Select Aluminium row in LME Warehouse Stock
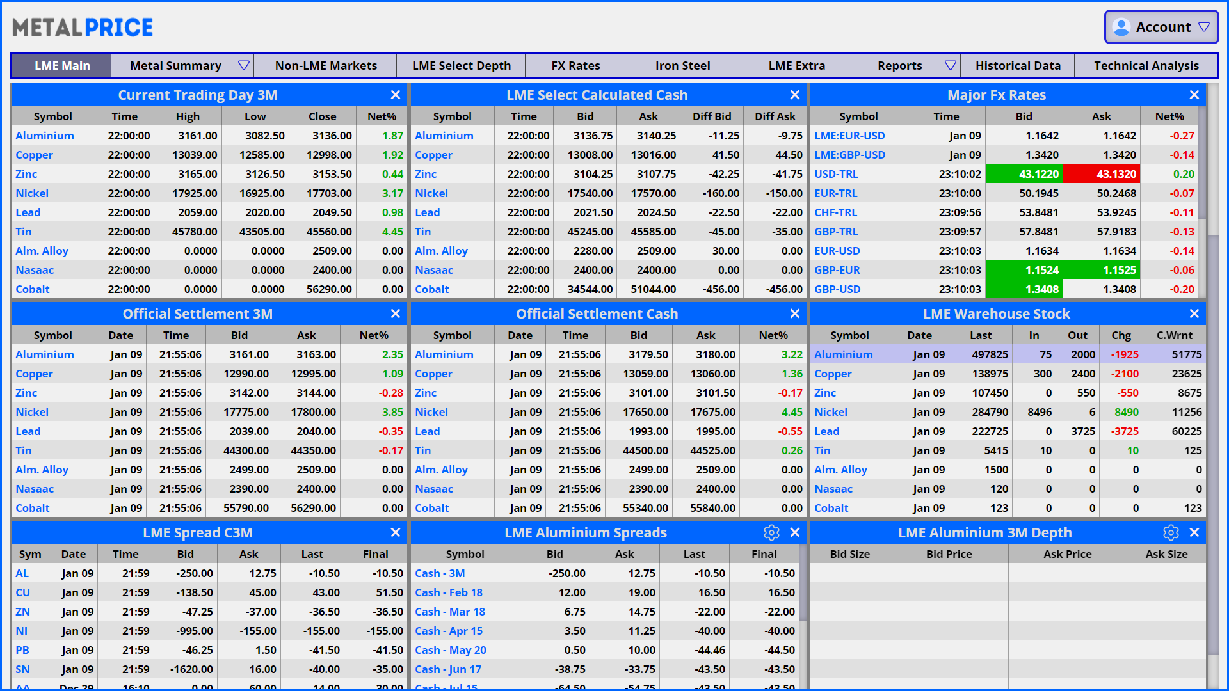 click(x=843, y=354)
